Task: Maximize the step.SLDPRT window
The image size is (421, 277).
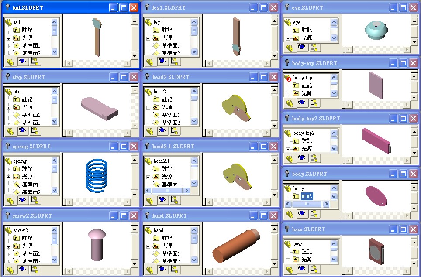Action: (124, 77)
